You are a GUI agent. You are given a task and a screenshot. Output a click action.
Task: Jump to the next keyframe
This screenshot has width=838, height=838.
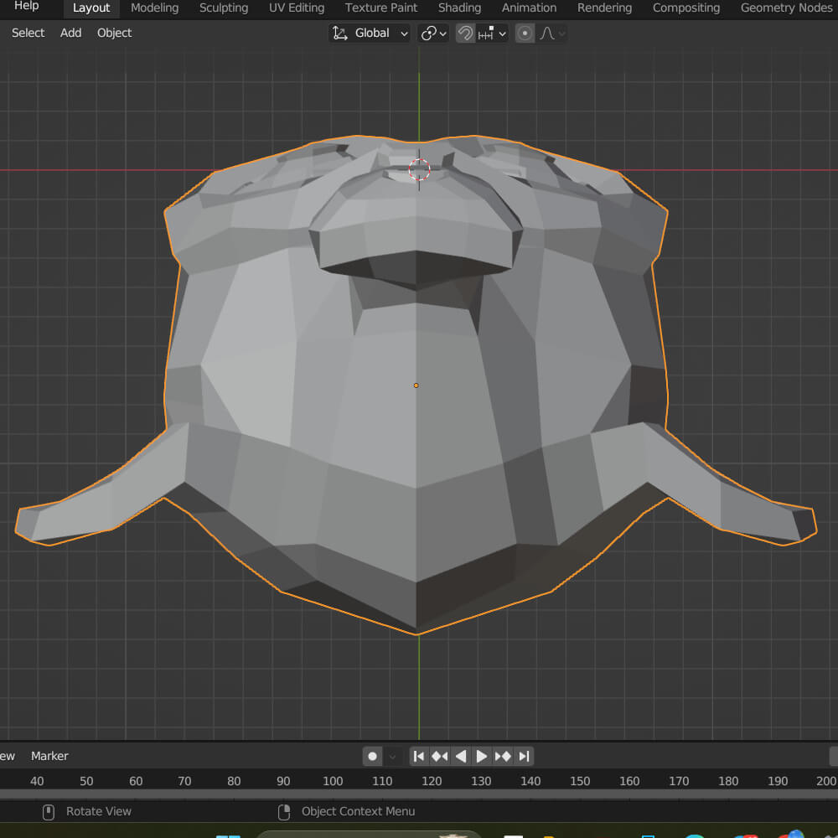click(x=503, y=757)
